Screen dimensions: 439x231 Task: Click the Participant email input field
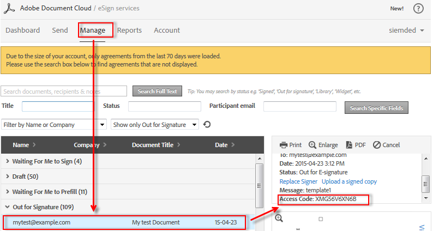(x=303, y=107)
